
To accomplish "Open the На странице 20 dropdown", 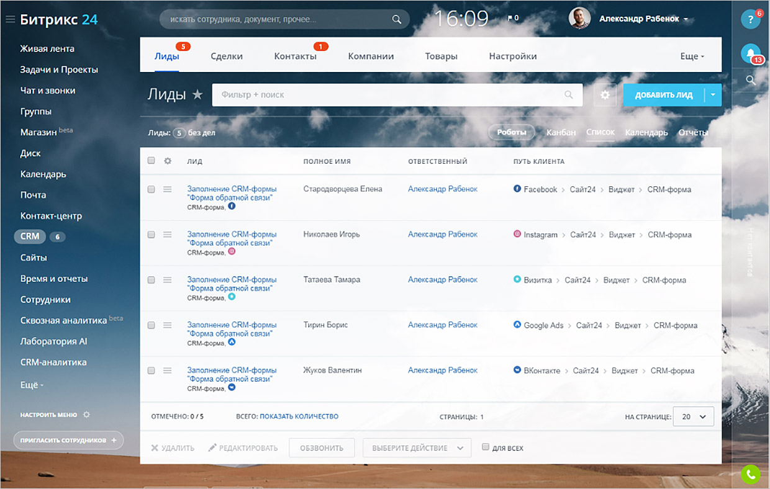I will click(x=694, y=417).
